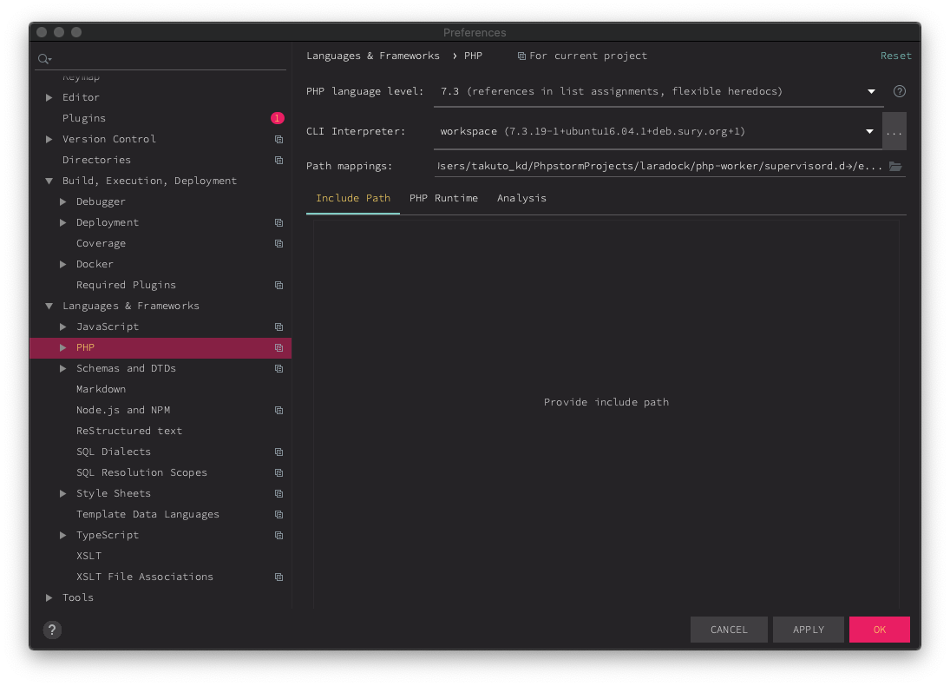The image size is (950, 686).
Task: Expand the PHP node arrow
Action: click(x=63, y=347)
